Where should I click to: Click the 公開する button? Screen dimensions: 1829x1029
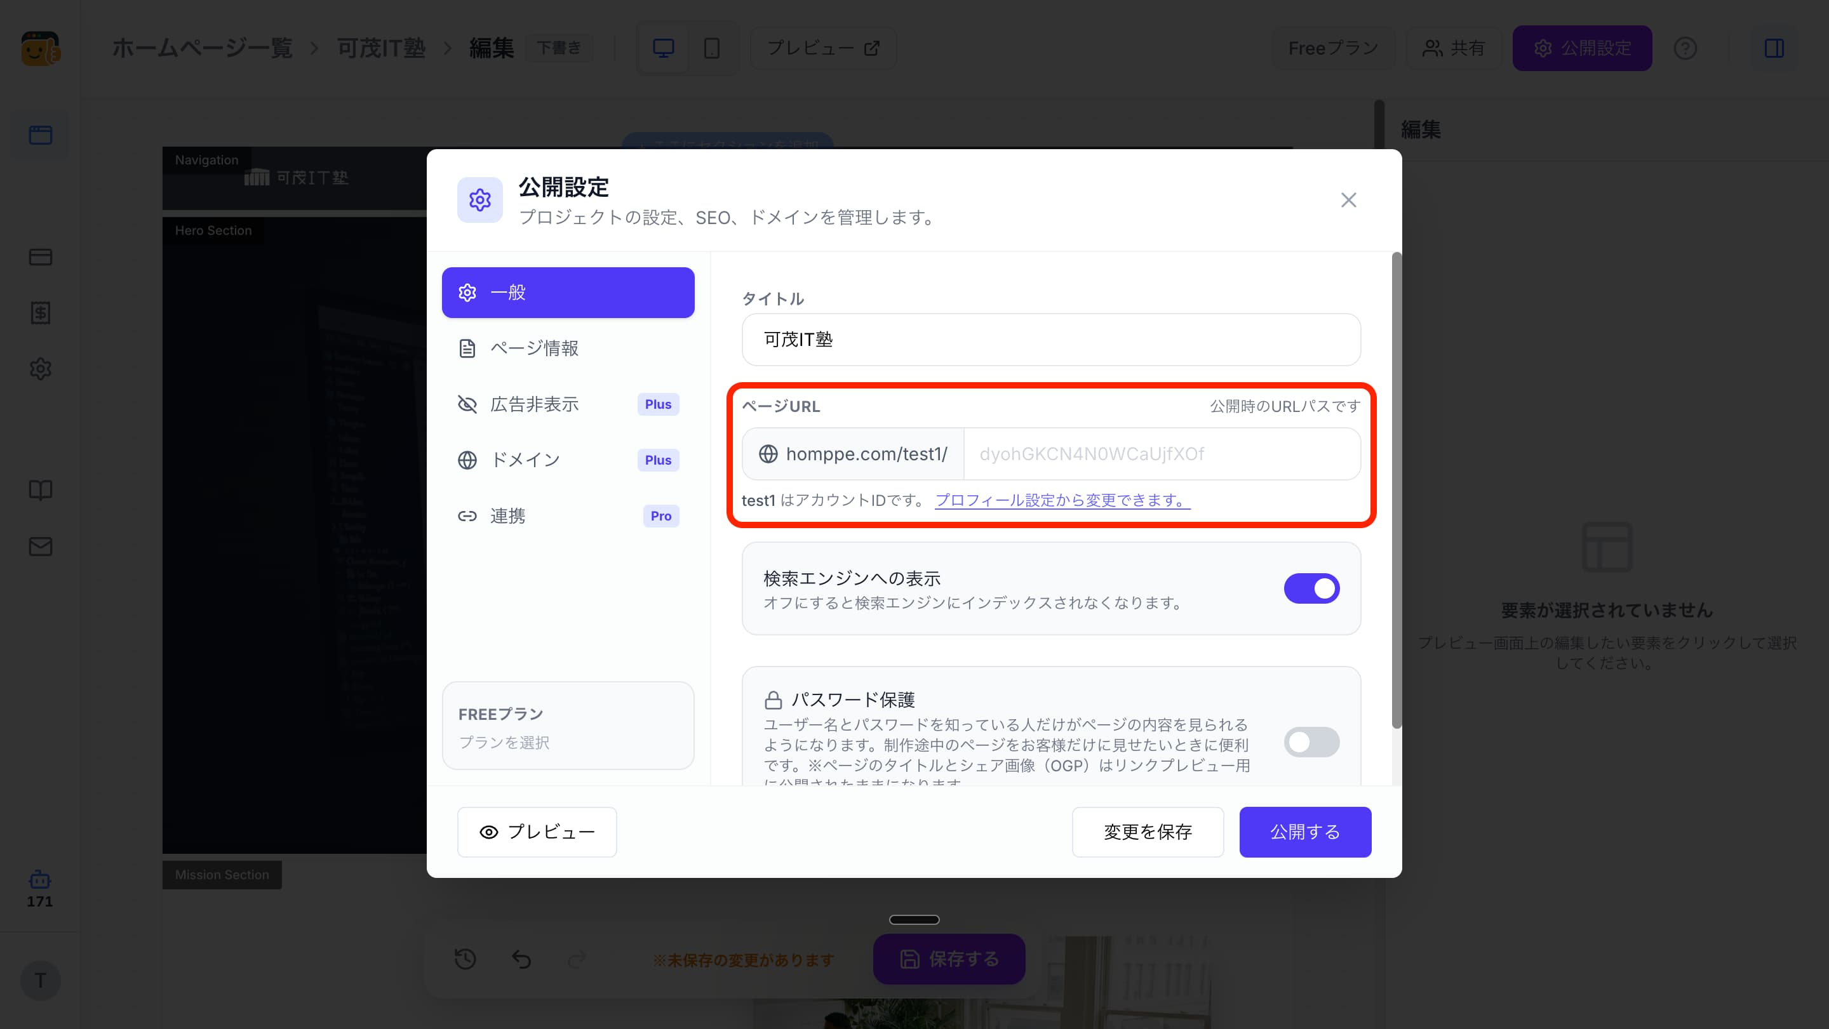tap(1305, 832)
